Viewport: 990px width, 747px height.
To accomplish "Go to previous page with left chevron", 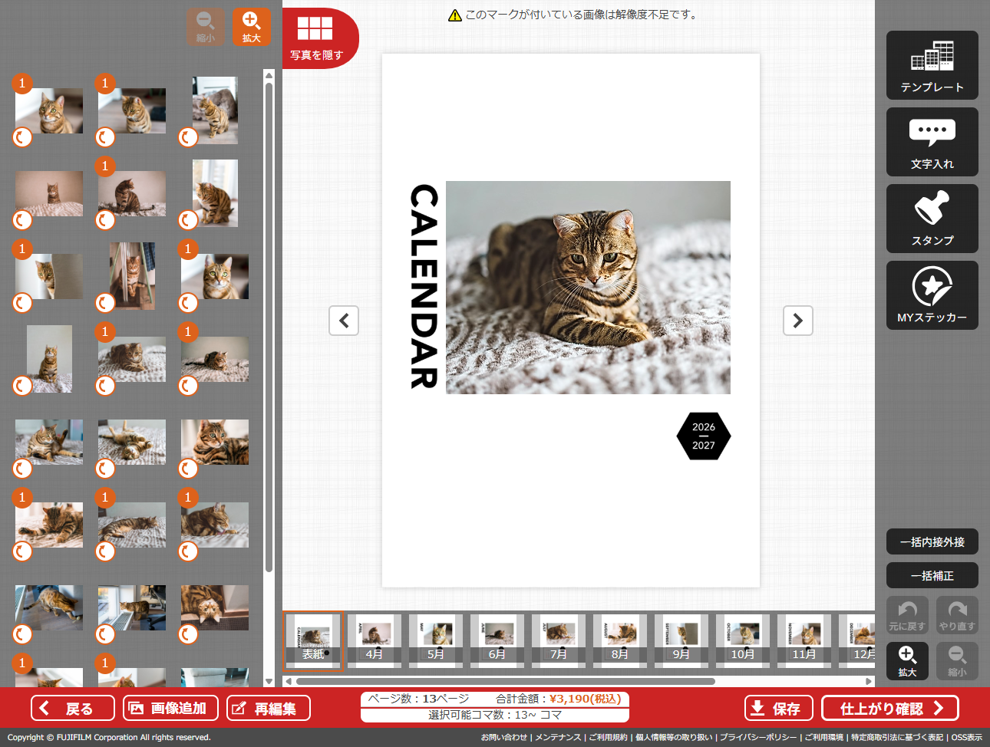I will [344, 321].
